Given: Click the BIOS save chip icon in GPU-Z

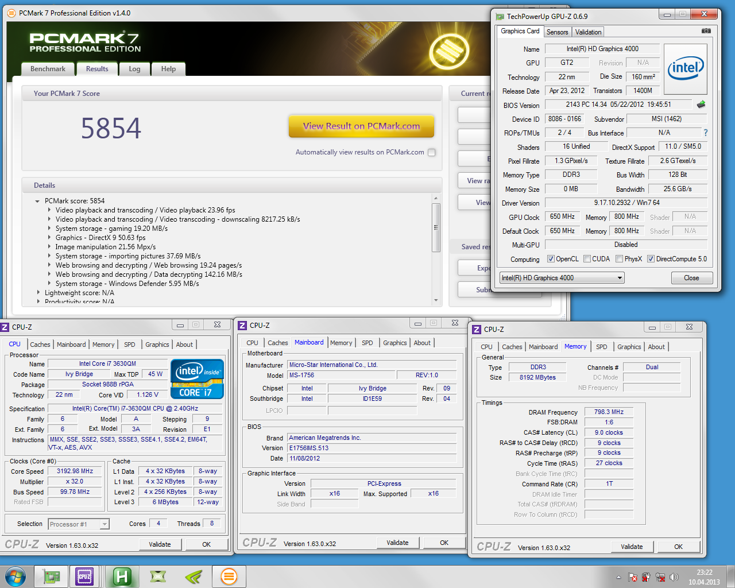Looking at the screenshot, I should coord(701,105).
